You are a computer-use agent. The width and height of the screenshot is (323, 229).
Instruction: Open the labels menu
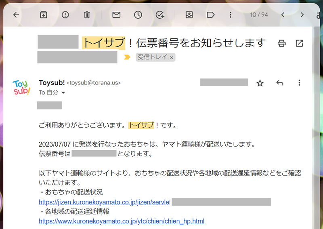click(210, 15)
